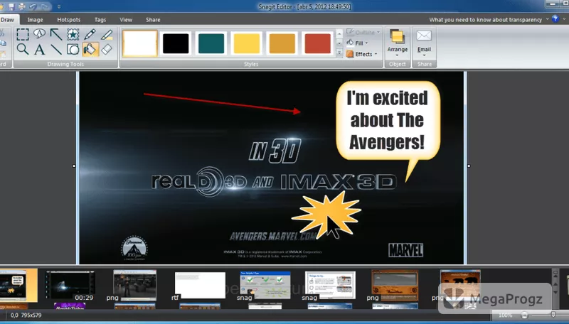Click the Email envelope icon
569x324 pixels.
pos(424,36)
